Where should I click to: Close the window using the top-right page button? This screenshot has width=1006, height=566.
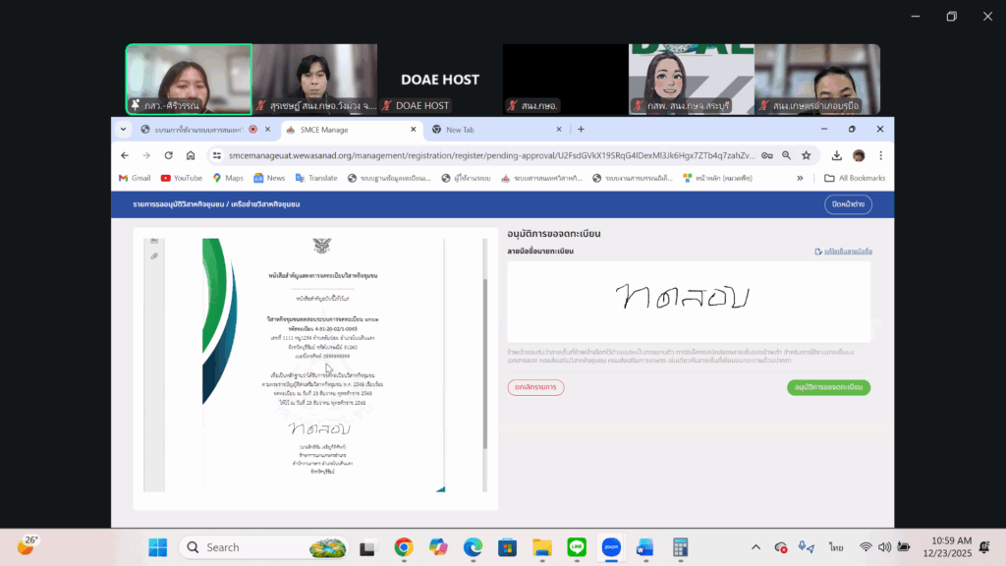(x=847, y=204)
